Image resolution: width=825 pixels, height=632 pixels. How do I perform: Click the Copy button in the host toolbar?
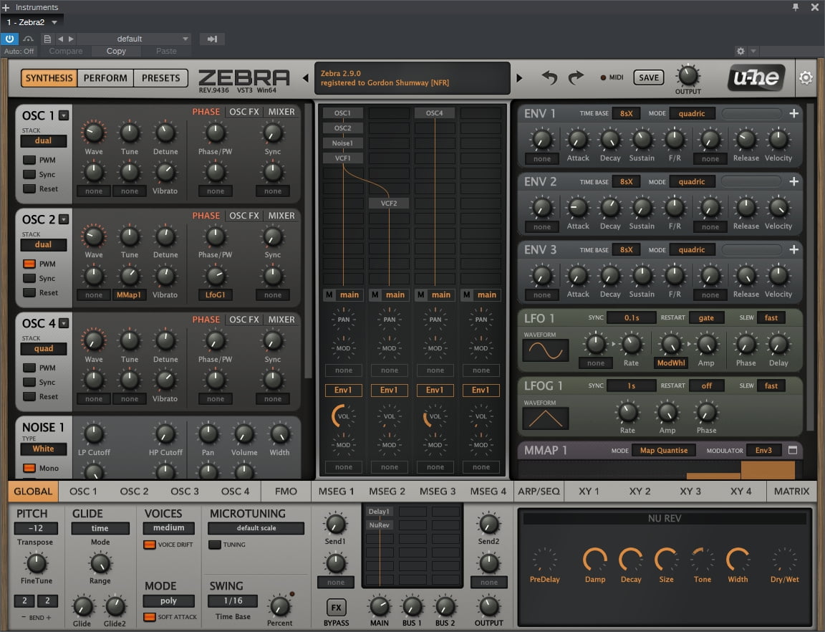(116, 51)
